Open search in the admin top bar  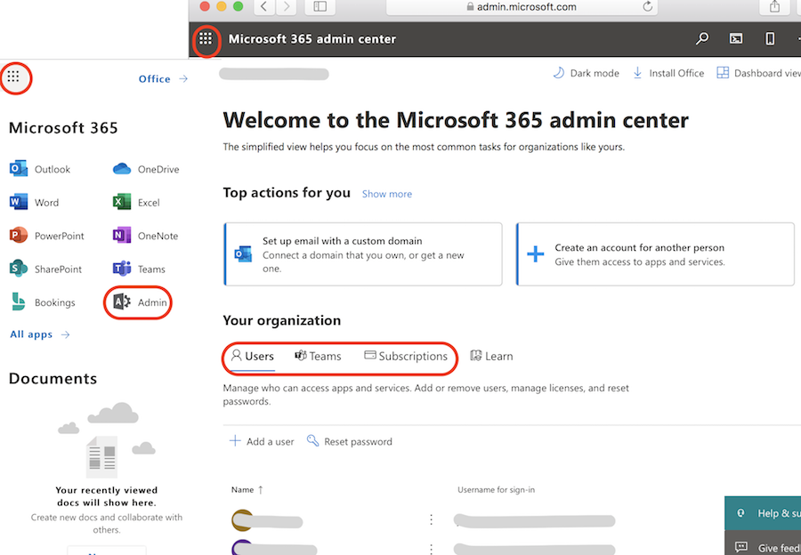pyautogui.click(x=702, y=39)
